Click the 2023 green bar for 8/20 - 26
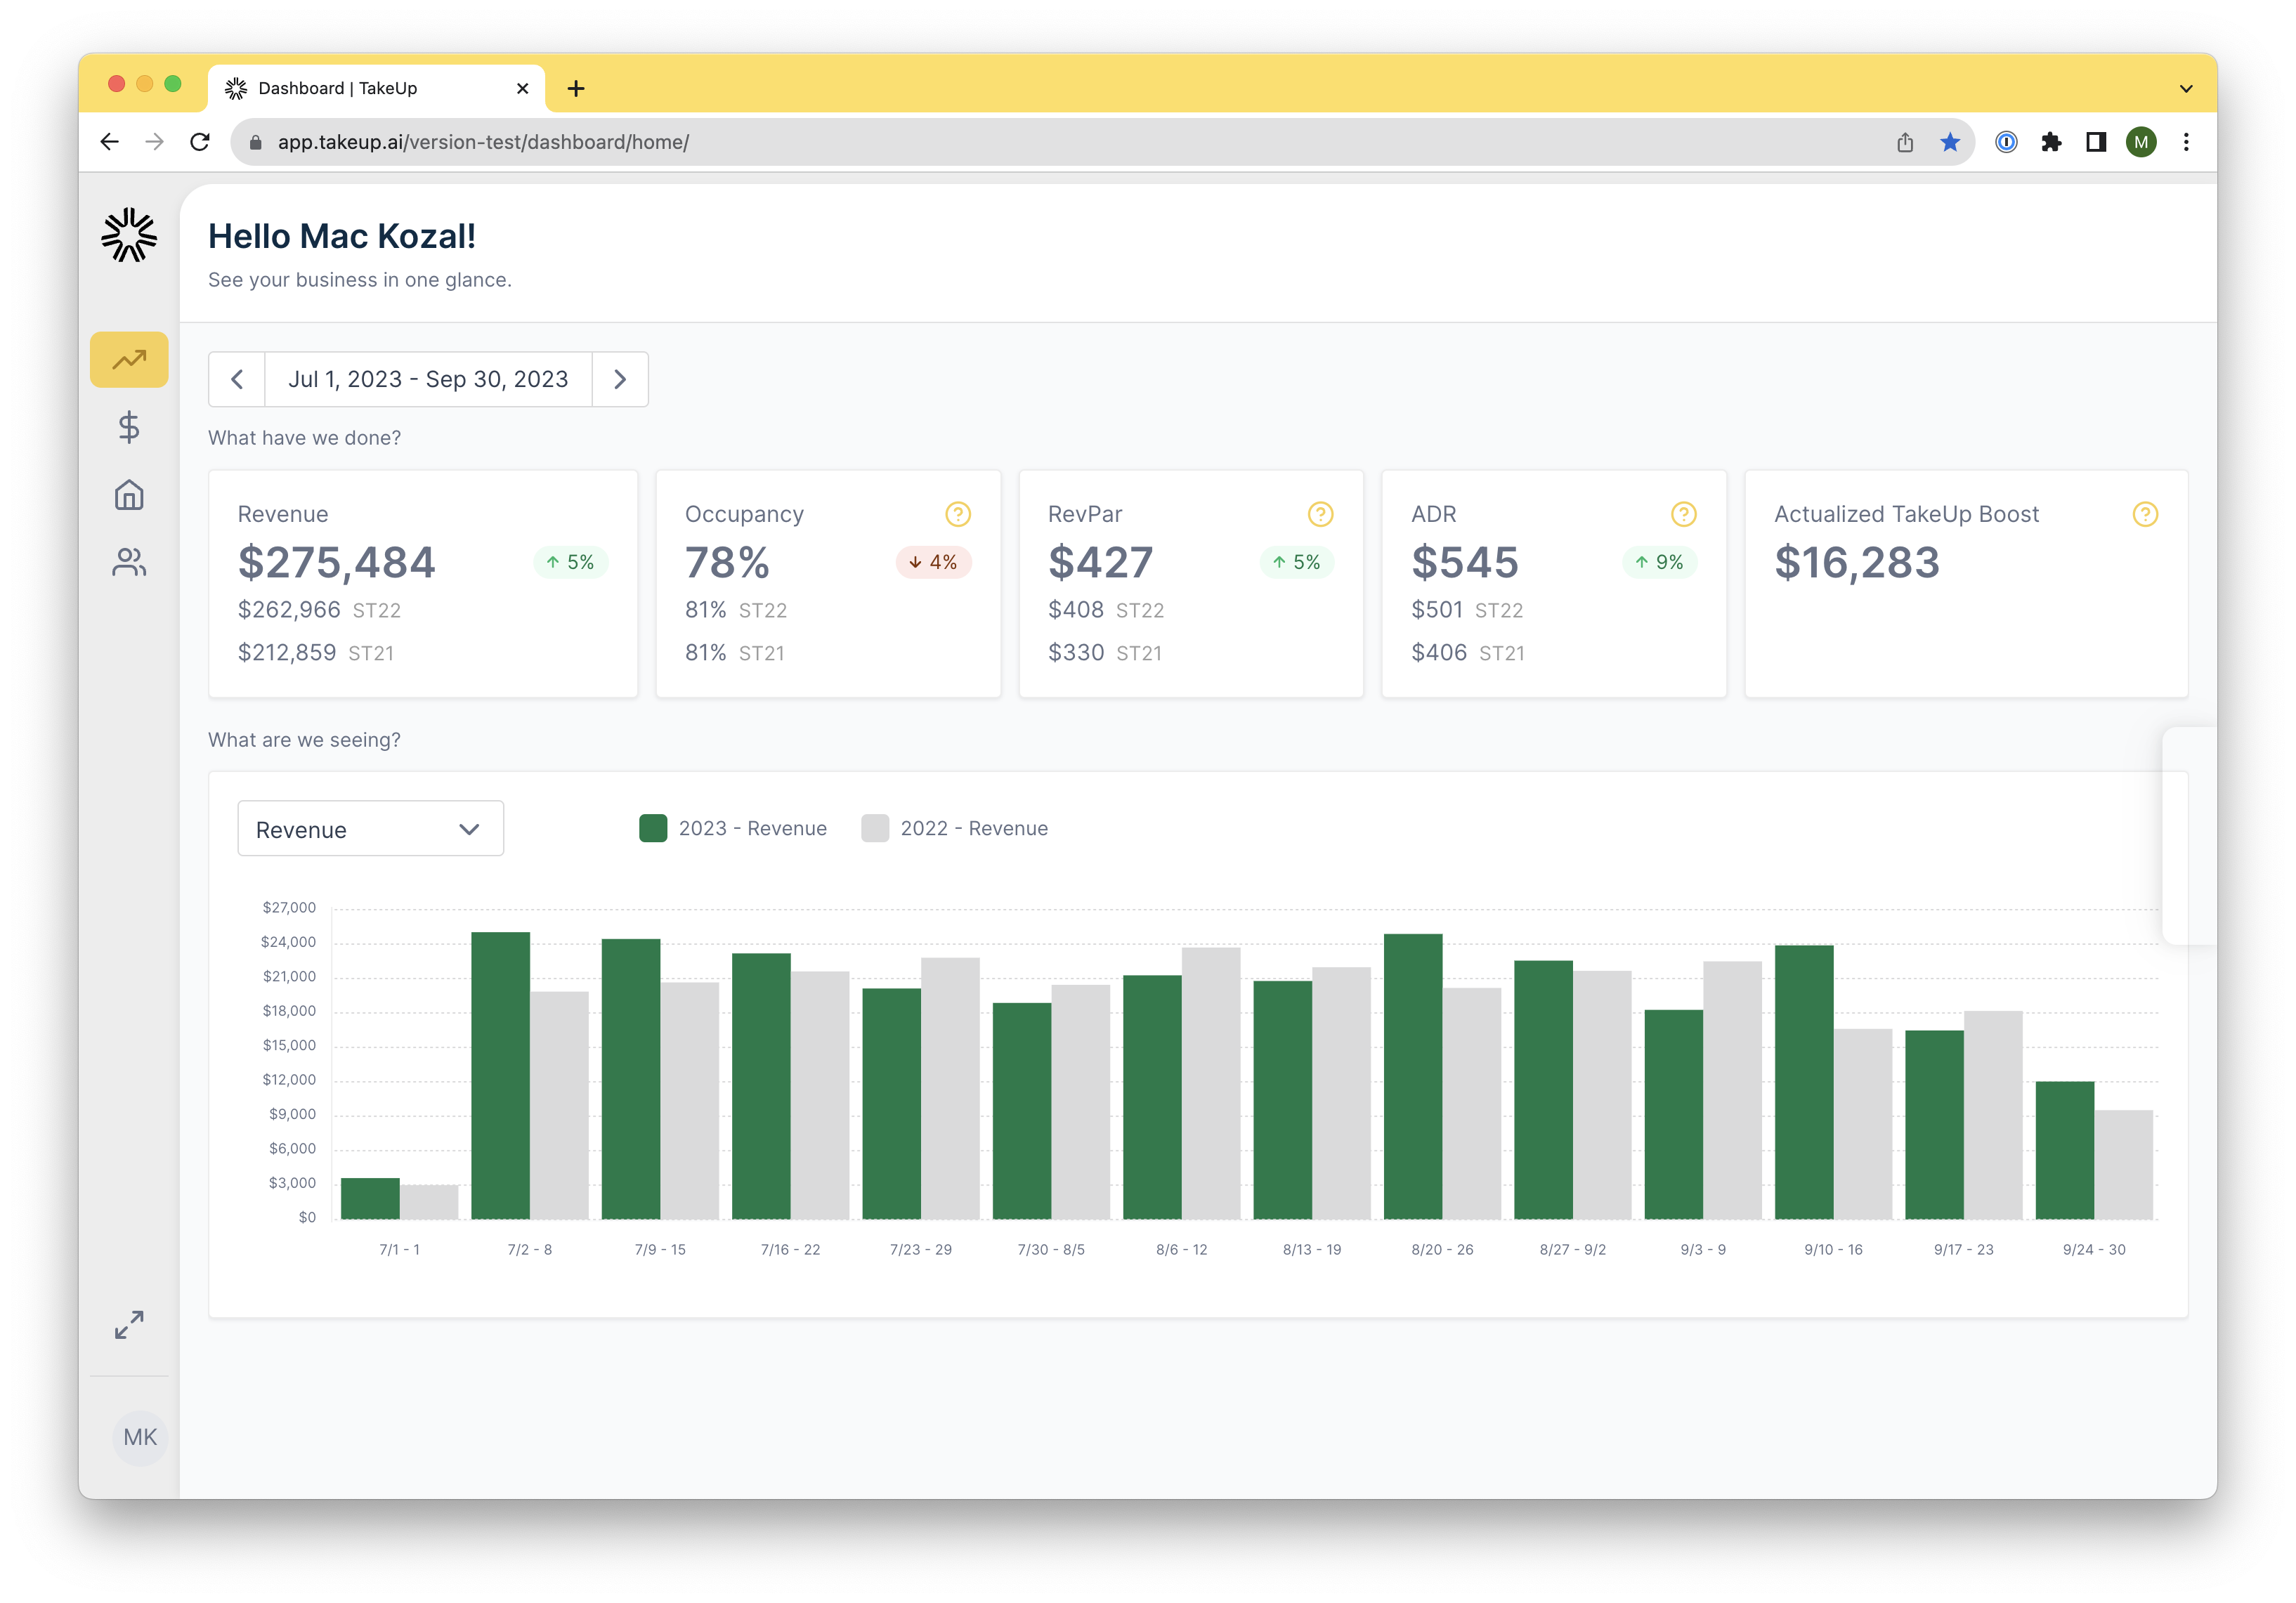The height and width of the screenshot is (1603, 2296). (x=1412, y=1076)
